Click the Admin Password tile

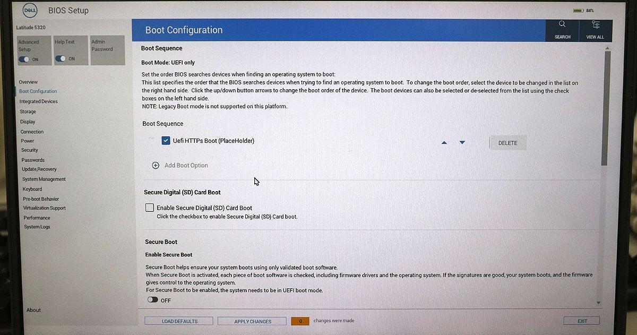107,50
